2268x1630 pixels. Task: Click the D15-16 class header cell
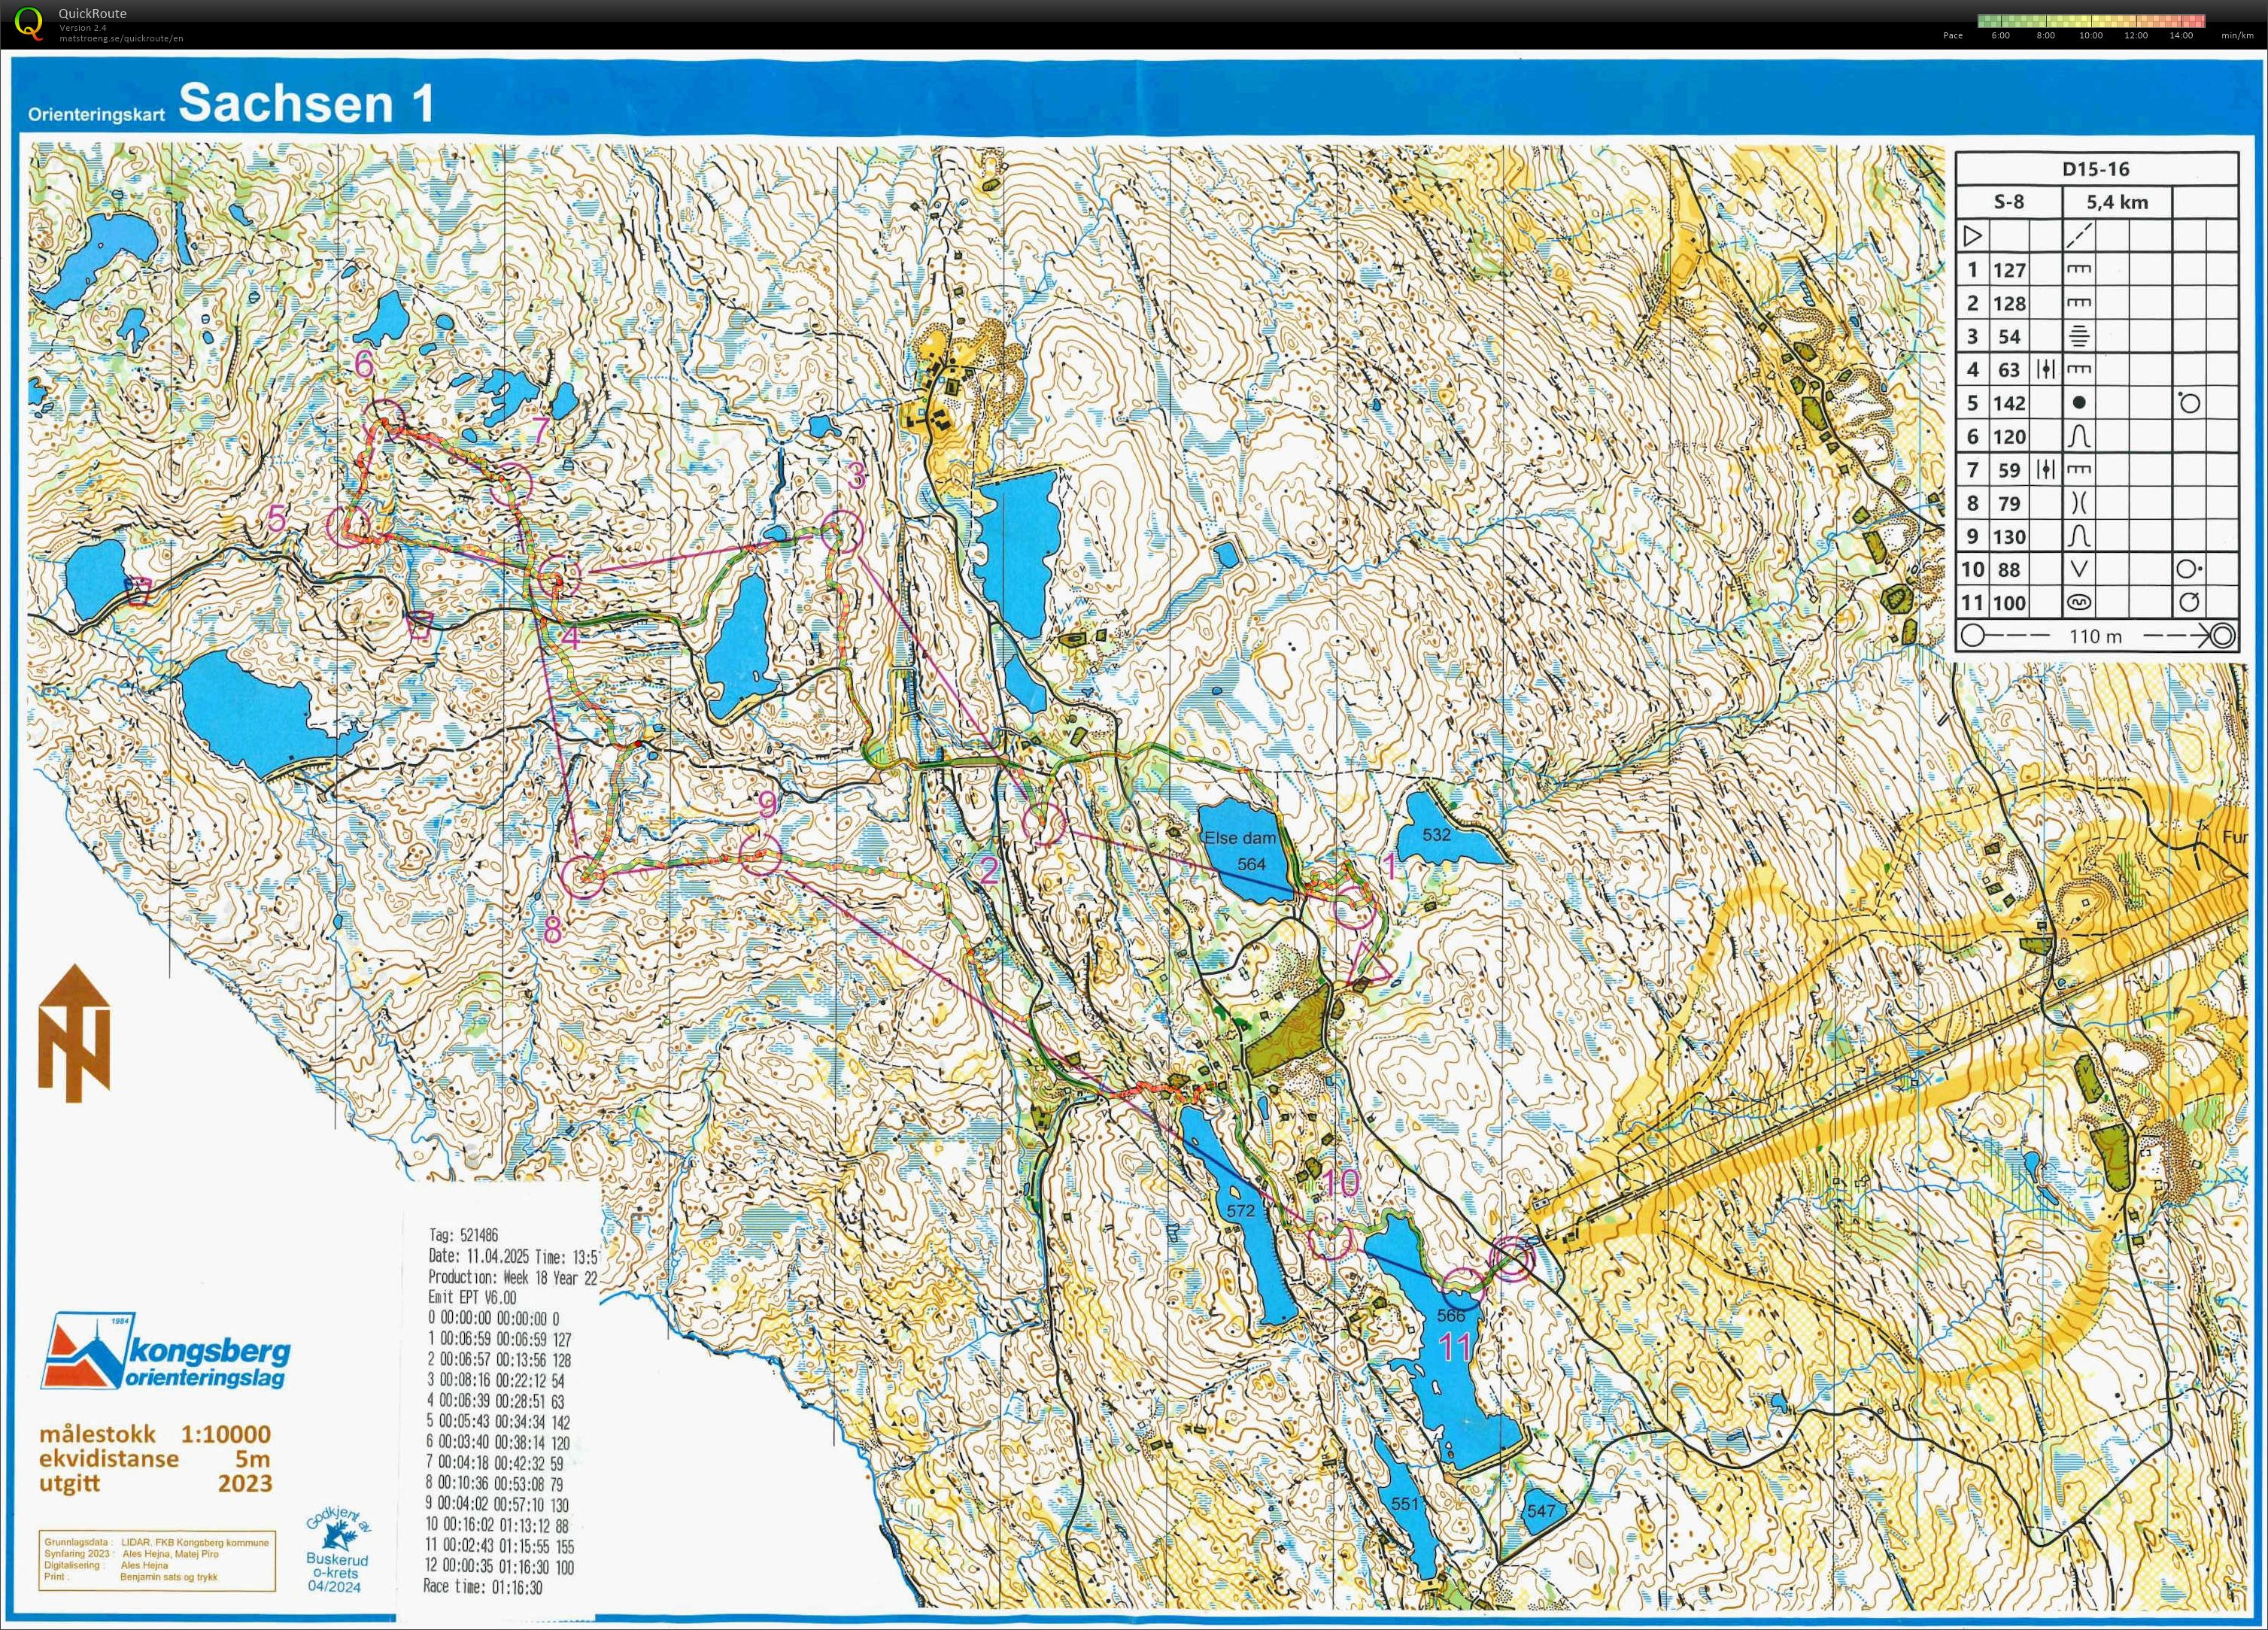click(x=2097, y=169)
